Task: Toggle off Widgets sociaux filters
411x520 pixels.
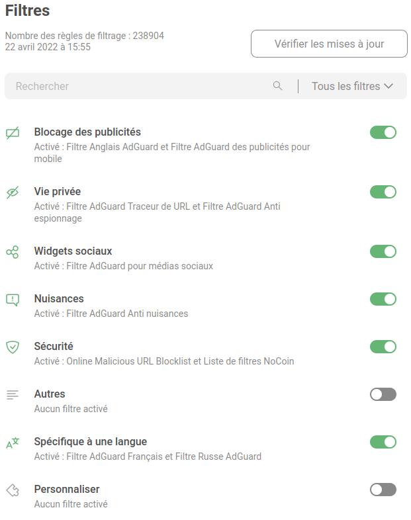Action: (383, 251)
